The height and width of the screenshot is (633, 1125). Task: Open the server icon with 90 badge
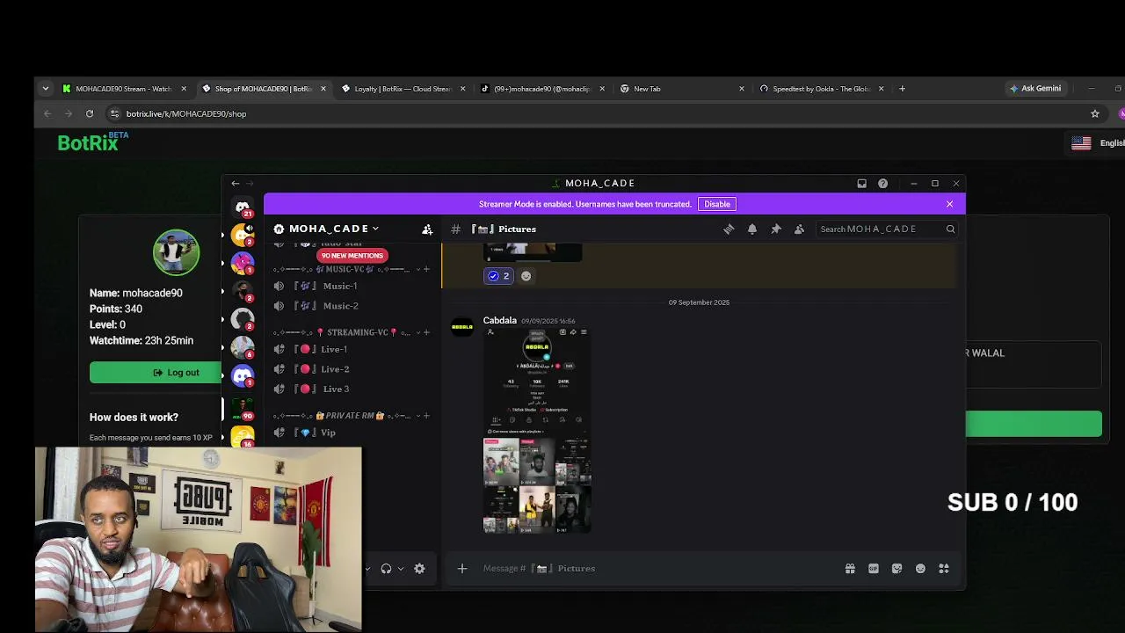(243, 408)
